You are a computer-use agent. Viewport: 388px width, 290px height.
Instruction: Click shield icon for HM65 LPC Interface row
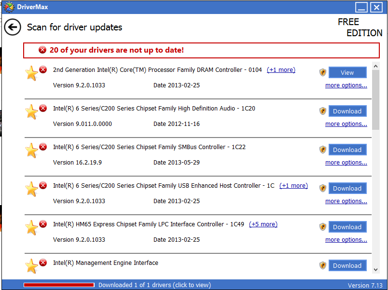tap(323, 227)
